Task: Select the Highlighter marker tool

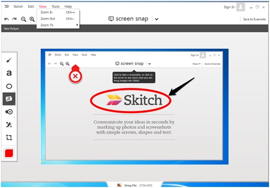Action: point(9,99)
